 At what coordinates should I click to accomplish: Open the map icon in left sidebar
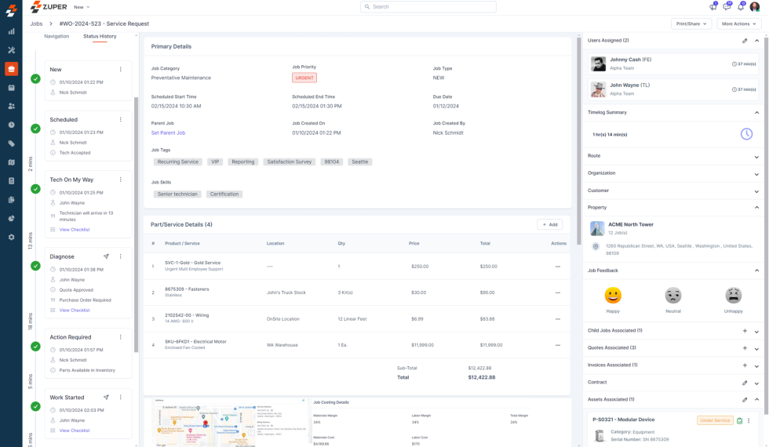11,162
